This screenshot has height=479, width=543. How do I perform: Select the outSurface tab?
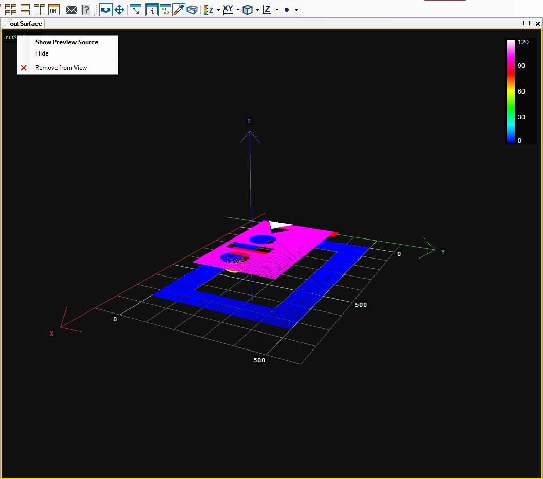pos(26,24)
